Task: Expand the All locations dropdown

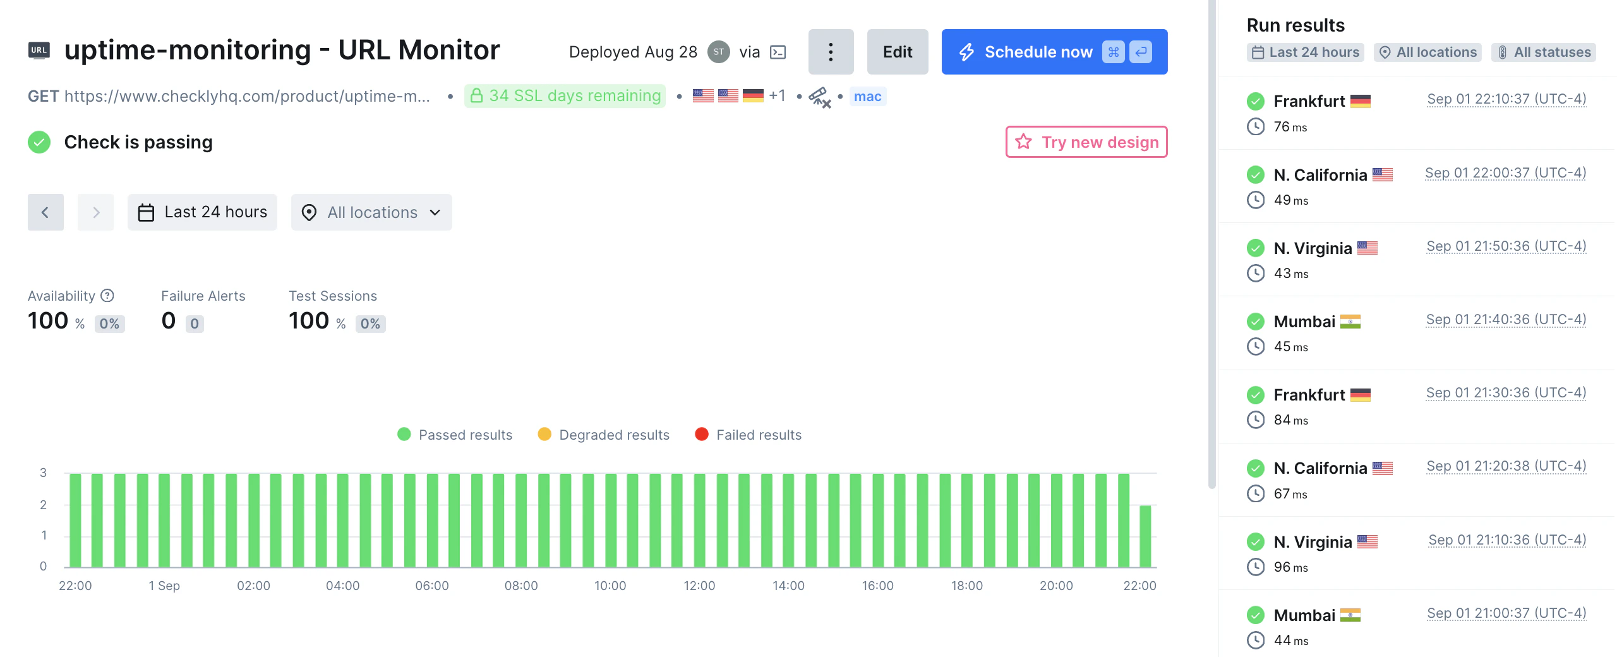Action: 371,212
